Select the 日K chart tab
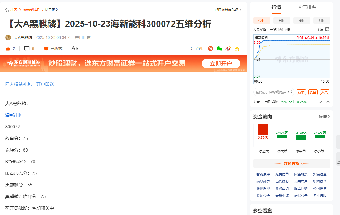 (282, 21)
